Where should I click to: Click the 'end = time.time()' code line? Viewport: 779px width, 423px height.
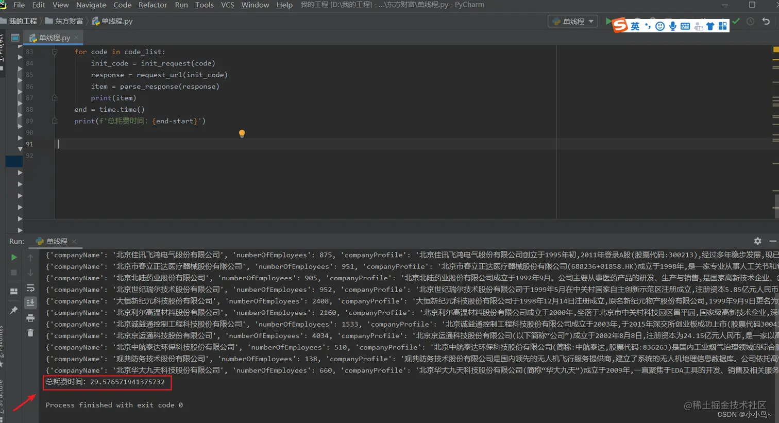(x=109, y=110)
